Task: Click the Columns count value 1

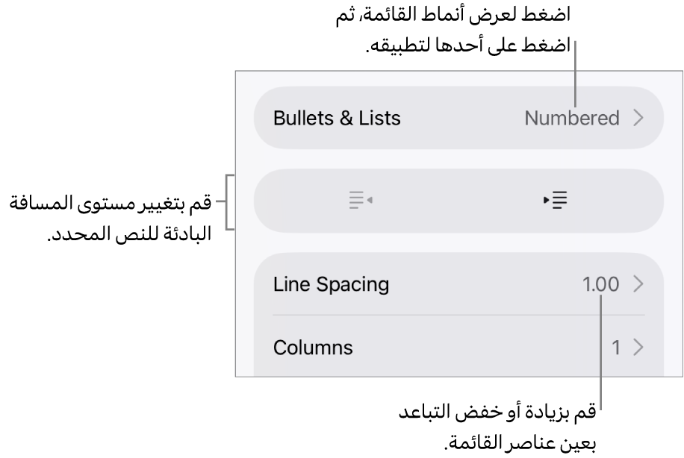Action: [616, 348]
